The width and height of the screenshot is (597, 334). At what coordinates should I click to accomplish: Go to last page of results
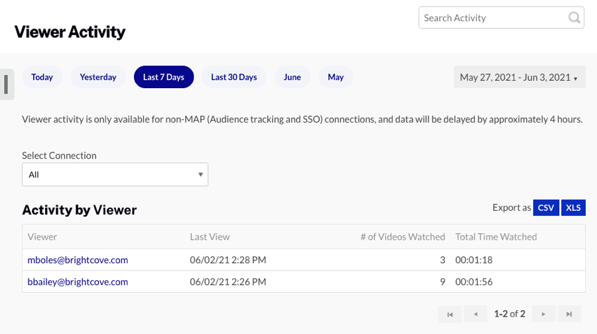click(x=569, y=314)
